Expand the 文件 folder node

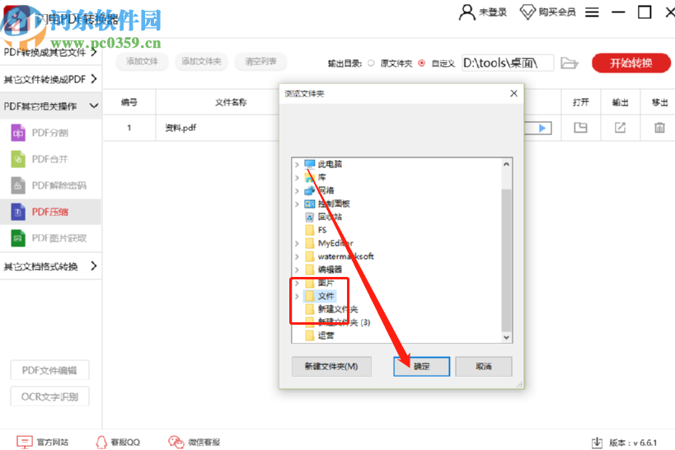coord(297,296)
